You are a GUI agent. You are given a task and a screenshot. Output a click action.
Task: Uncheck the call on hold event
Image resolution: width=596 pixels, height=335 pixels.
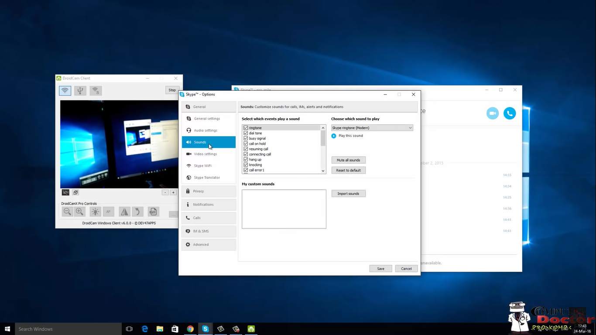point(246,144)
